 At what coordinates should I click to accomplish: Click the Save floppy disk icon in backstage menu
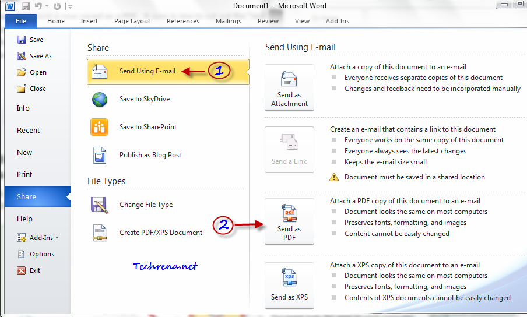coord(22,40)
